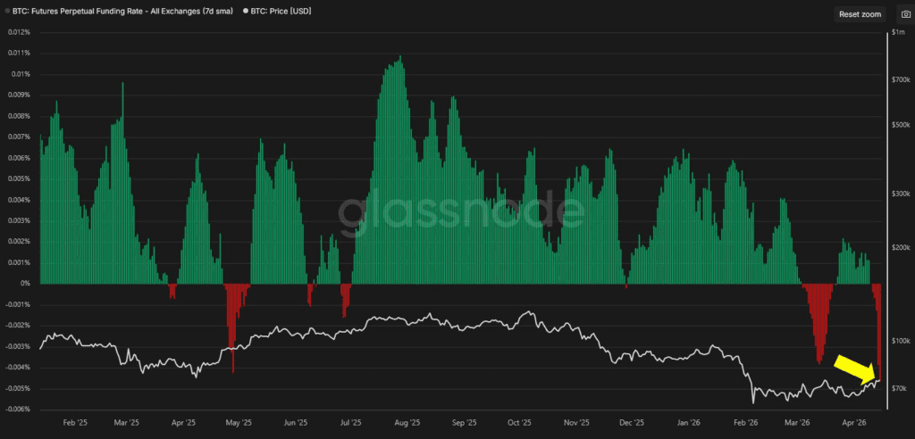The width and height of the screenshot is (915, 439).
Task: Click the $70k price axis label
Action: pyautogui.click(x=900, y=389)
